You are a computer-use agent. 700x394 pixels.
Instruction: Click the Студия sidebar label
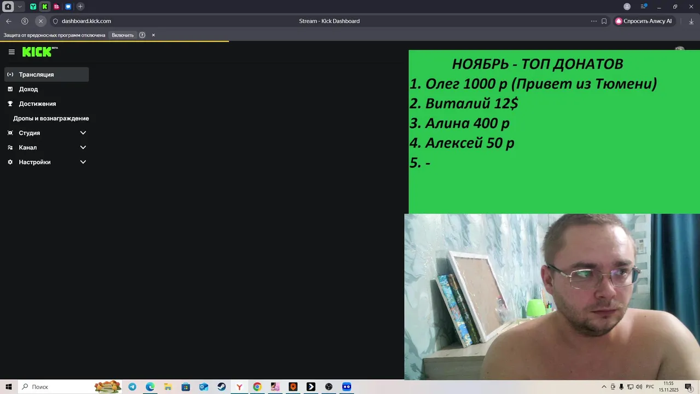click(x=29, y=133)
